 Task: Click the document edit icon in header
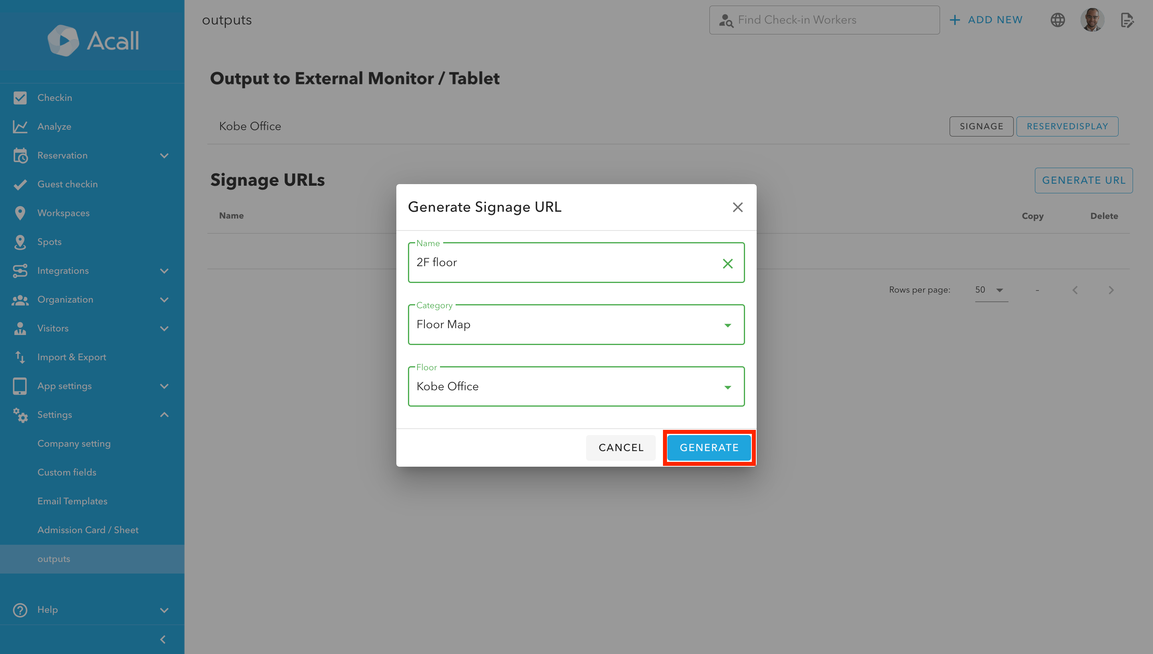[x=1127, y=20]
